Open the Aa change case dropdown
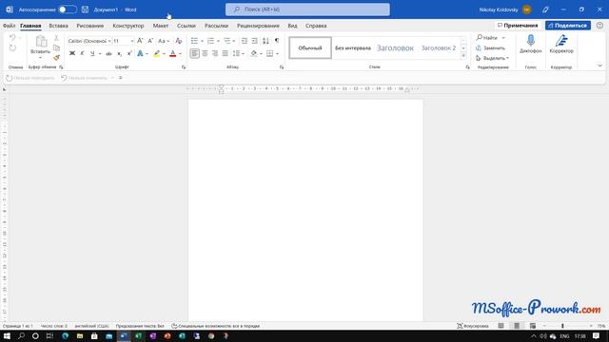 (164, 41)
